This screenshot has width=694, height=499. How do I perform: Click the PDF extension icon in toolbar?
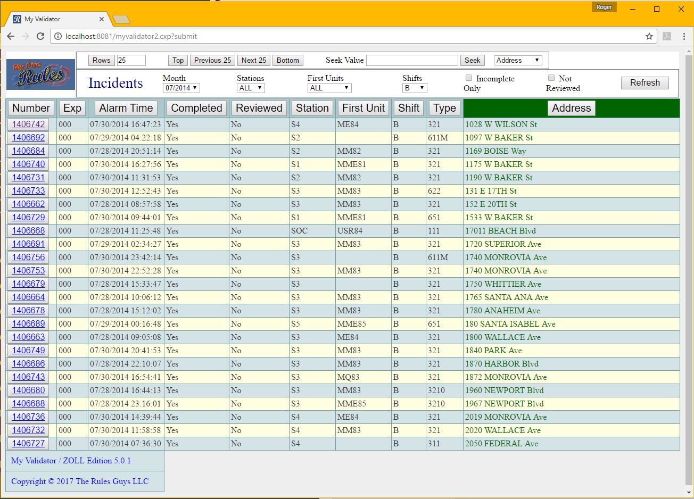click(x=667, y=36)
